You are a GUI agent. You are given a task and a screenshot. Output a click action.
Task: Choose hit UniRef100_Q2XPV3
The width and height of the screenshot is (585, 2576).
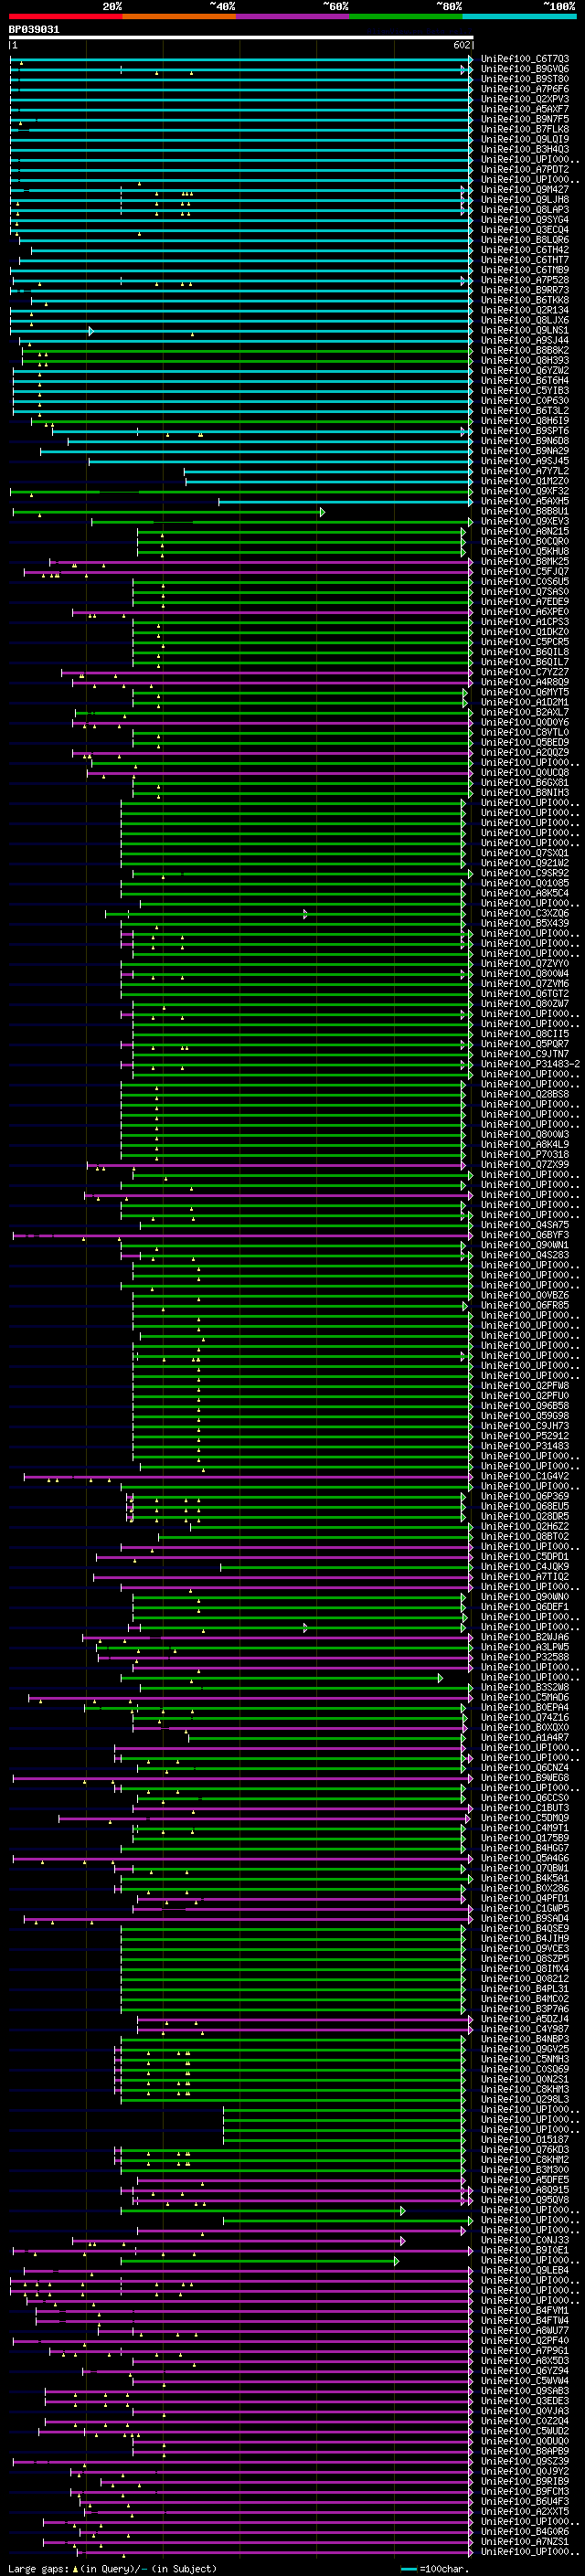pos(525,99)
